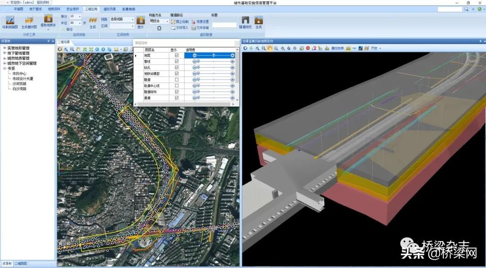This screenshot has width=486, height=268.
Task: Toggle display checkbox for 钻孔 layer
Action: (x=177, y=67)
